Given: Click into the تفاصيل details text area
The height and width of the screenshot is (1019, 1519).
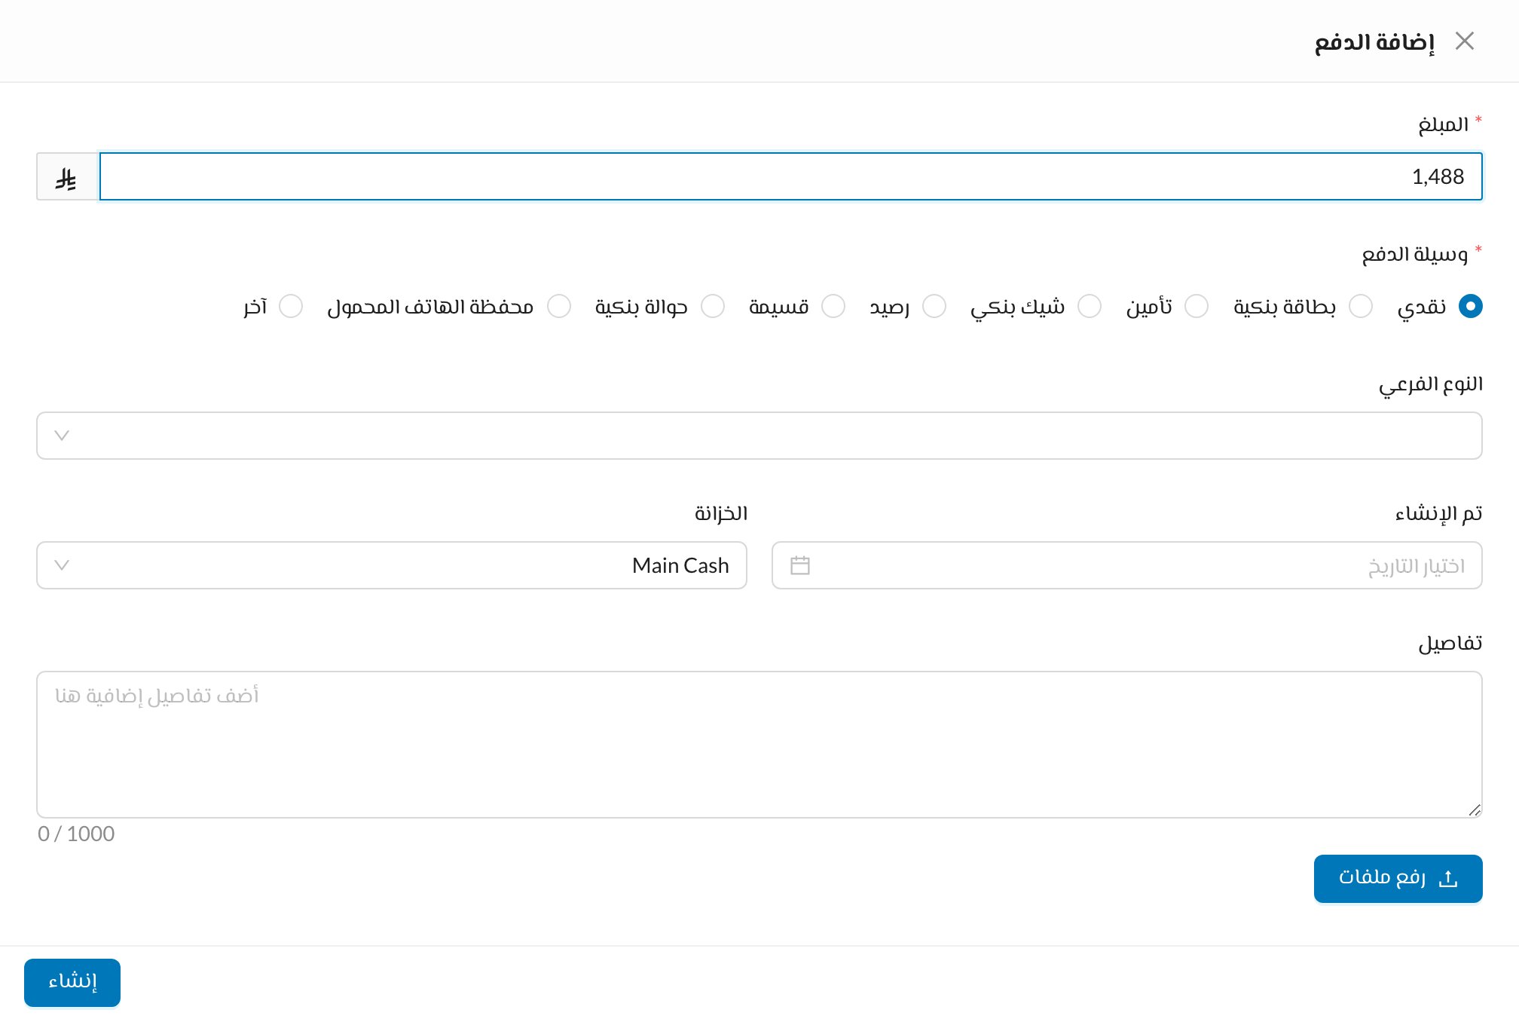Looking at the screenshot, I should pos(759,745).
